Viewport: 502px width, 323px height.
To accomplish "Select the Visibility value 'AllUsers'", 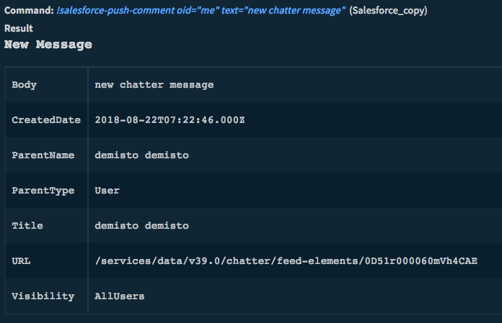I will 120,296.
